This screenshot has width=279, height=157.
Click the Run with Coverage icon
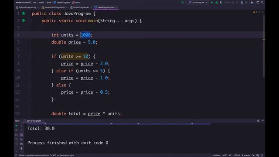click(x=221, y=3)
